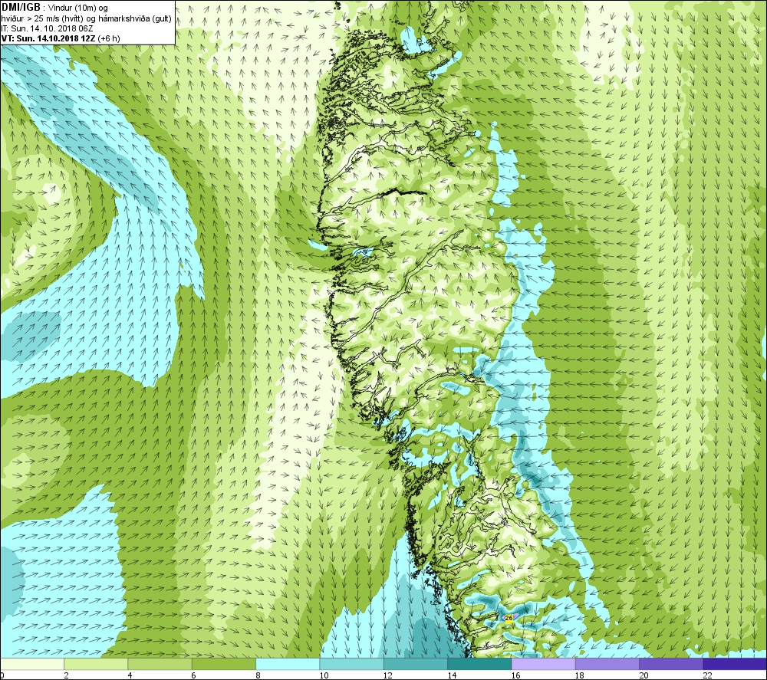Click the legend scale value 2
767x680 pixels.
point(66,675)
